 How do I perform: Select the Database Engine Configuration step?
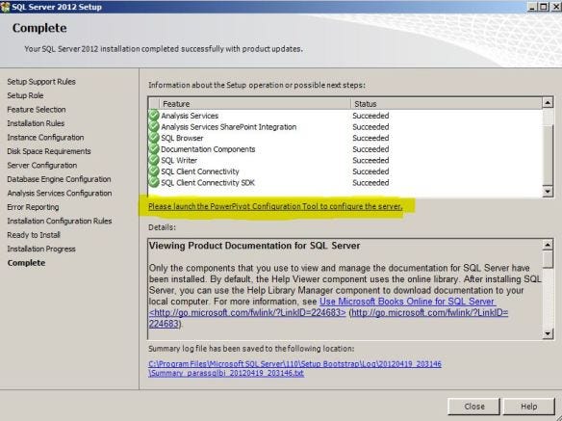(59, 179)
